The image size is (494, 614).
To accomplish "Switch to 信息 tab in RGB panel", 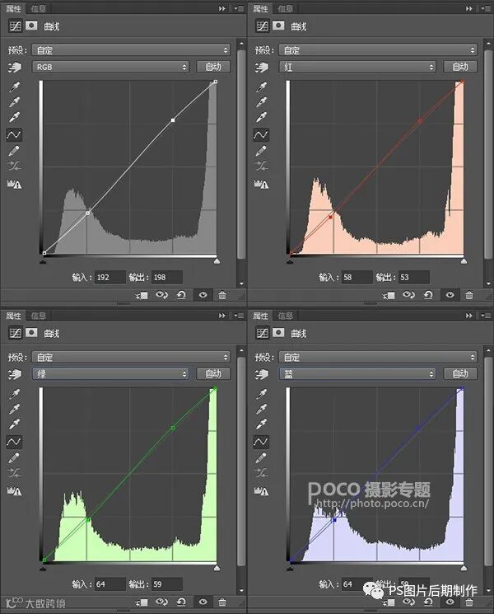I will pos(39,8).
